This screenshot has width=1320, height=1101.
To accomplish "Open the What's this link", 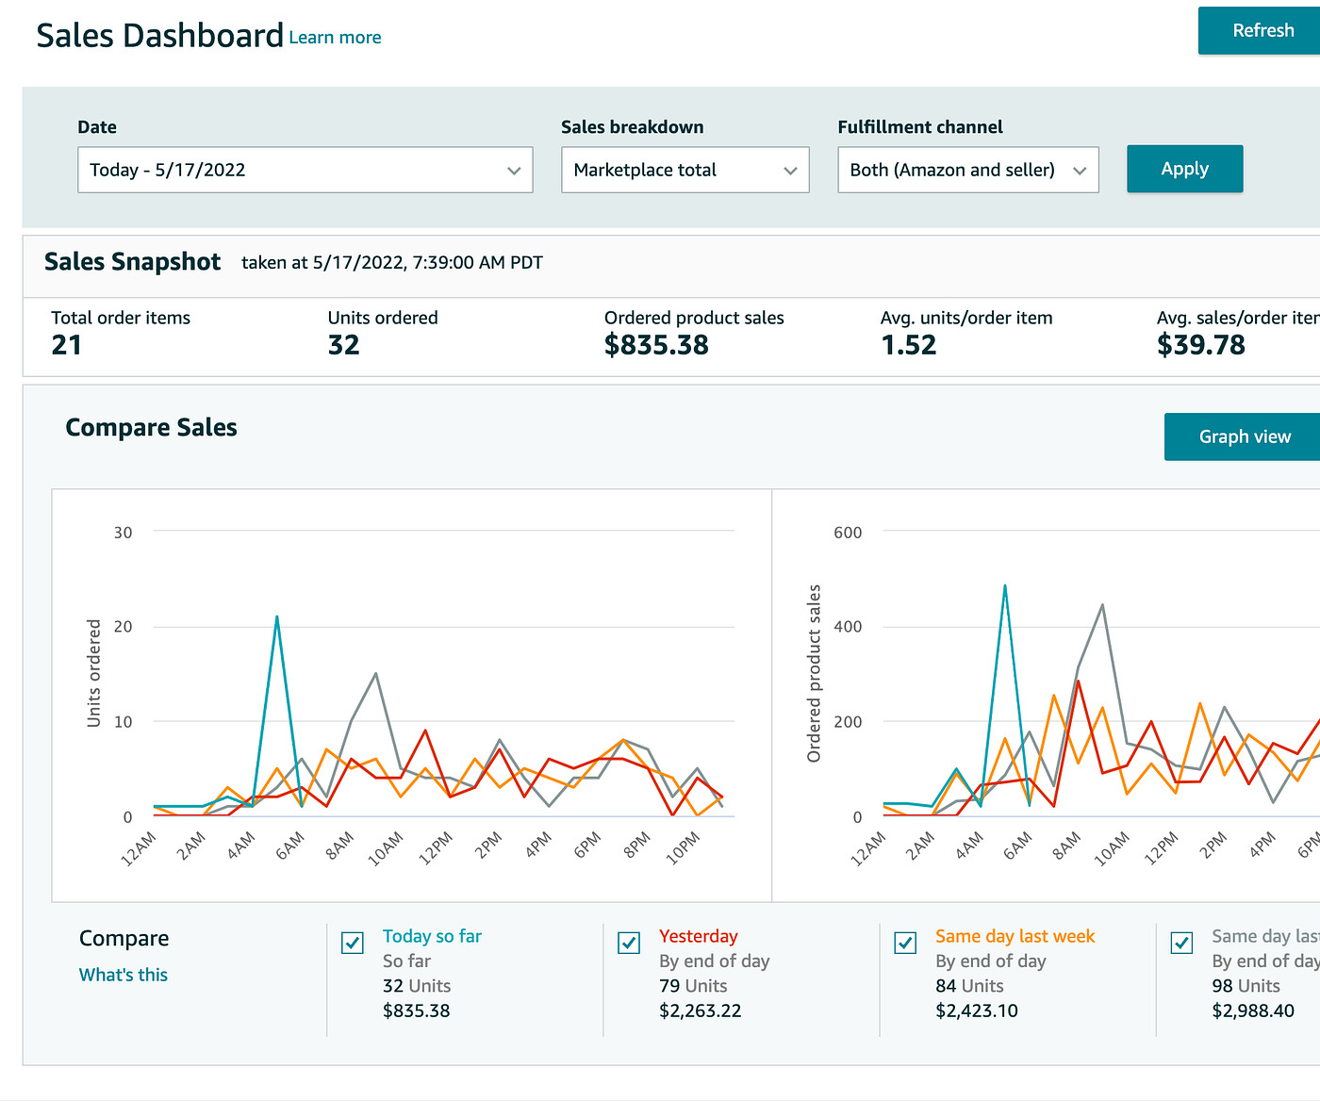I will 124,975.
